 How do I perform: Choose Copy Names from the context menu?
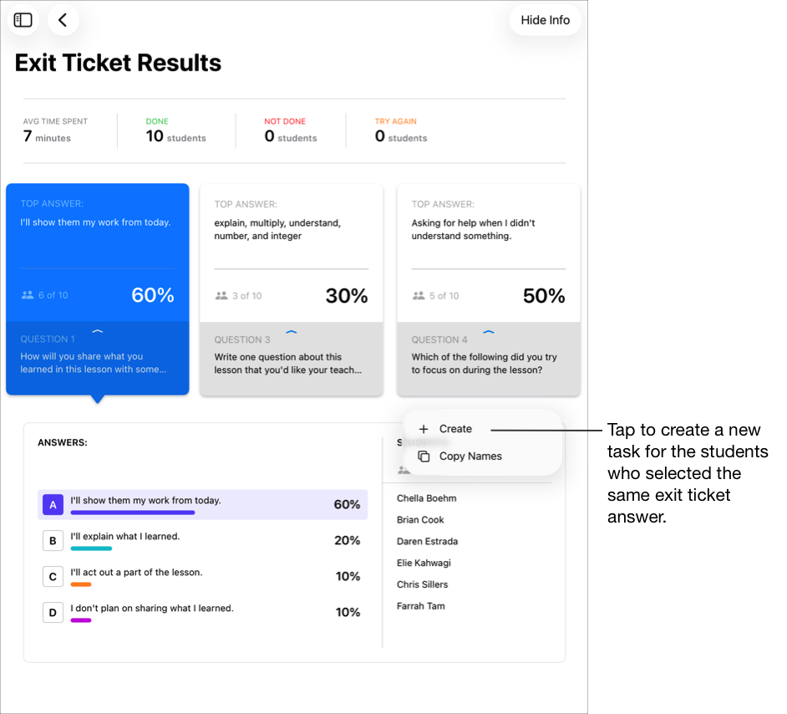point(470,456)
